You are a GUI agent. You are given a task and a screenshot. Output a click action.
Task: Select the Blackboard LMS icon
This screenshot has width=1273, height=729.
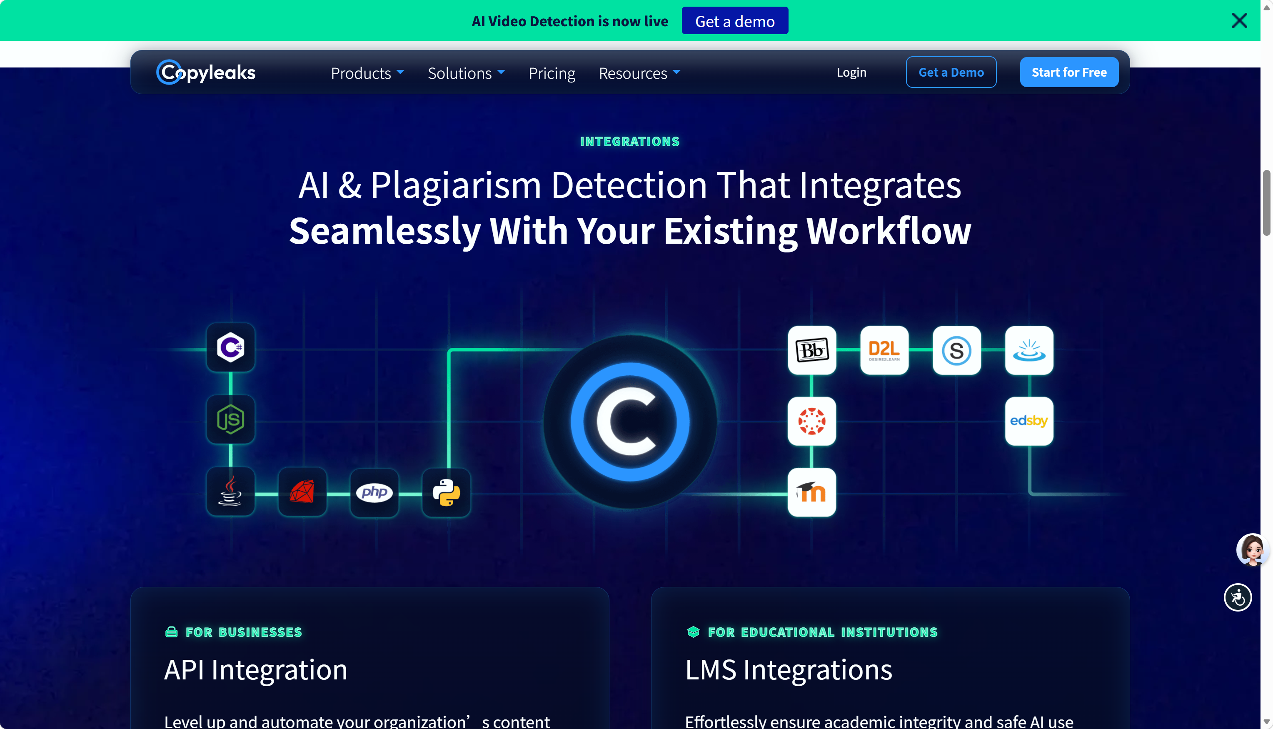812,350
